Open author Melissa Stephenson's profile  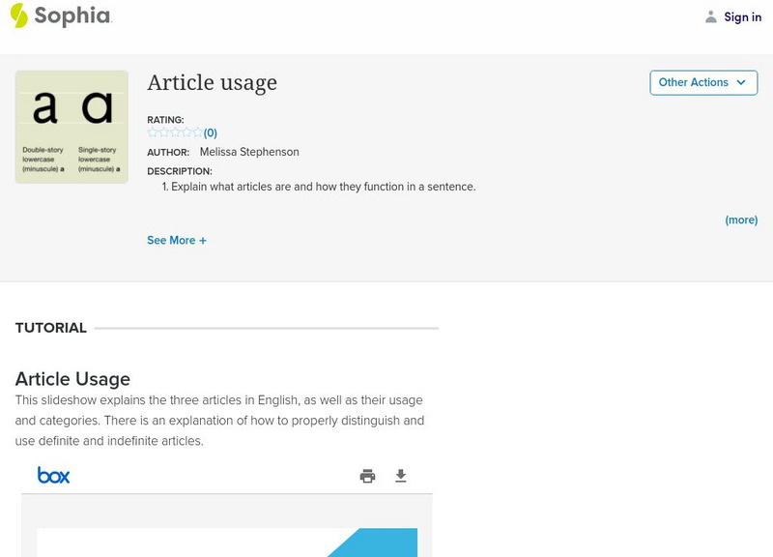tap(249, 152)
